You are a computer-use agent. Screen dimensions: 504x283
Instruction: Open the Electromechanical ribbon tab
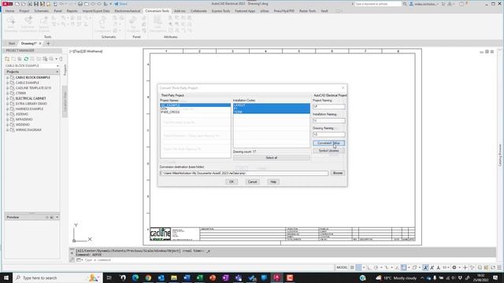coord(128,11)
